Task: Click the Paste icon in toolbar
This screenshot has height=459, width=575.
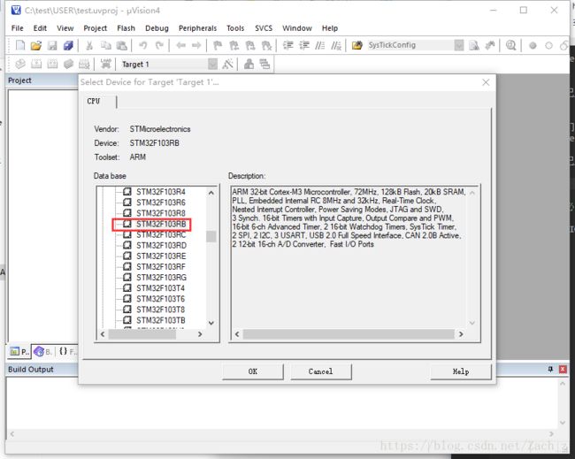Action: point(122,45)
